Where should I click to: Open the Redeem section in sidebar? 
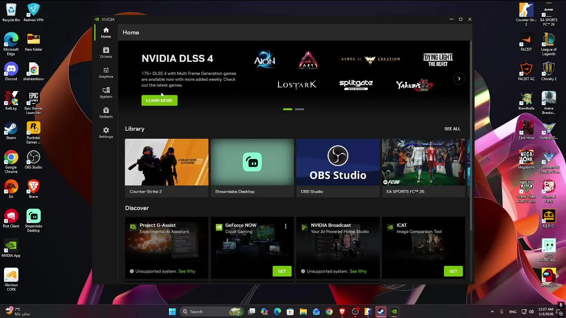[106, 113]
